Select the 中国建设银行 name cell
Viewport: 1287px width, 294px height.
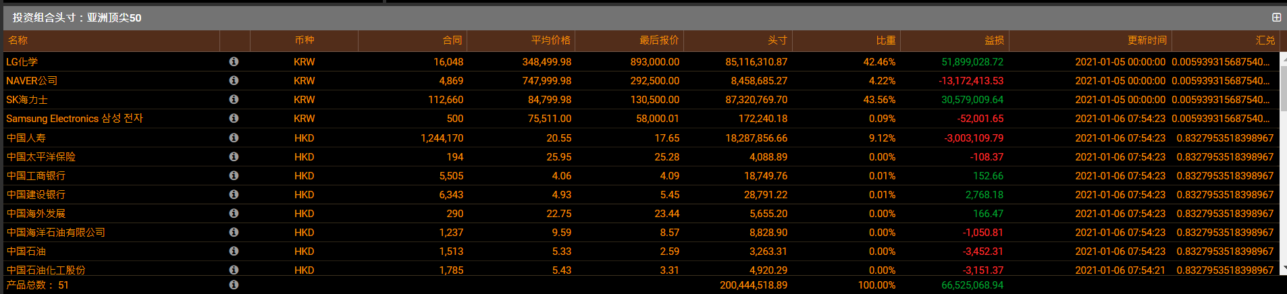click(x=36, y=194)
